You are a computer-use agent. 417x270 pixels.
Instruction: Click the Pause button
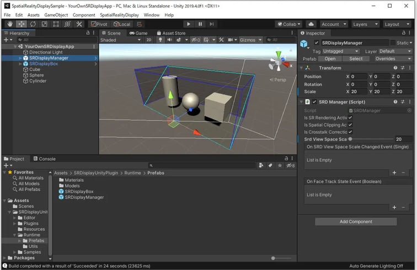(200, 24)
